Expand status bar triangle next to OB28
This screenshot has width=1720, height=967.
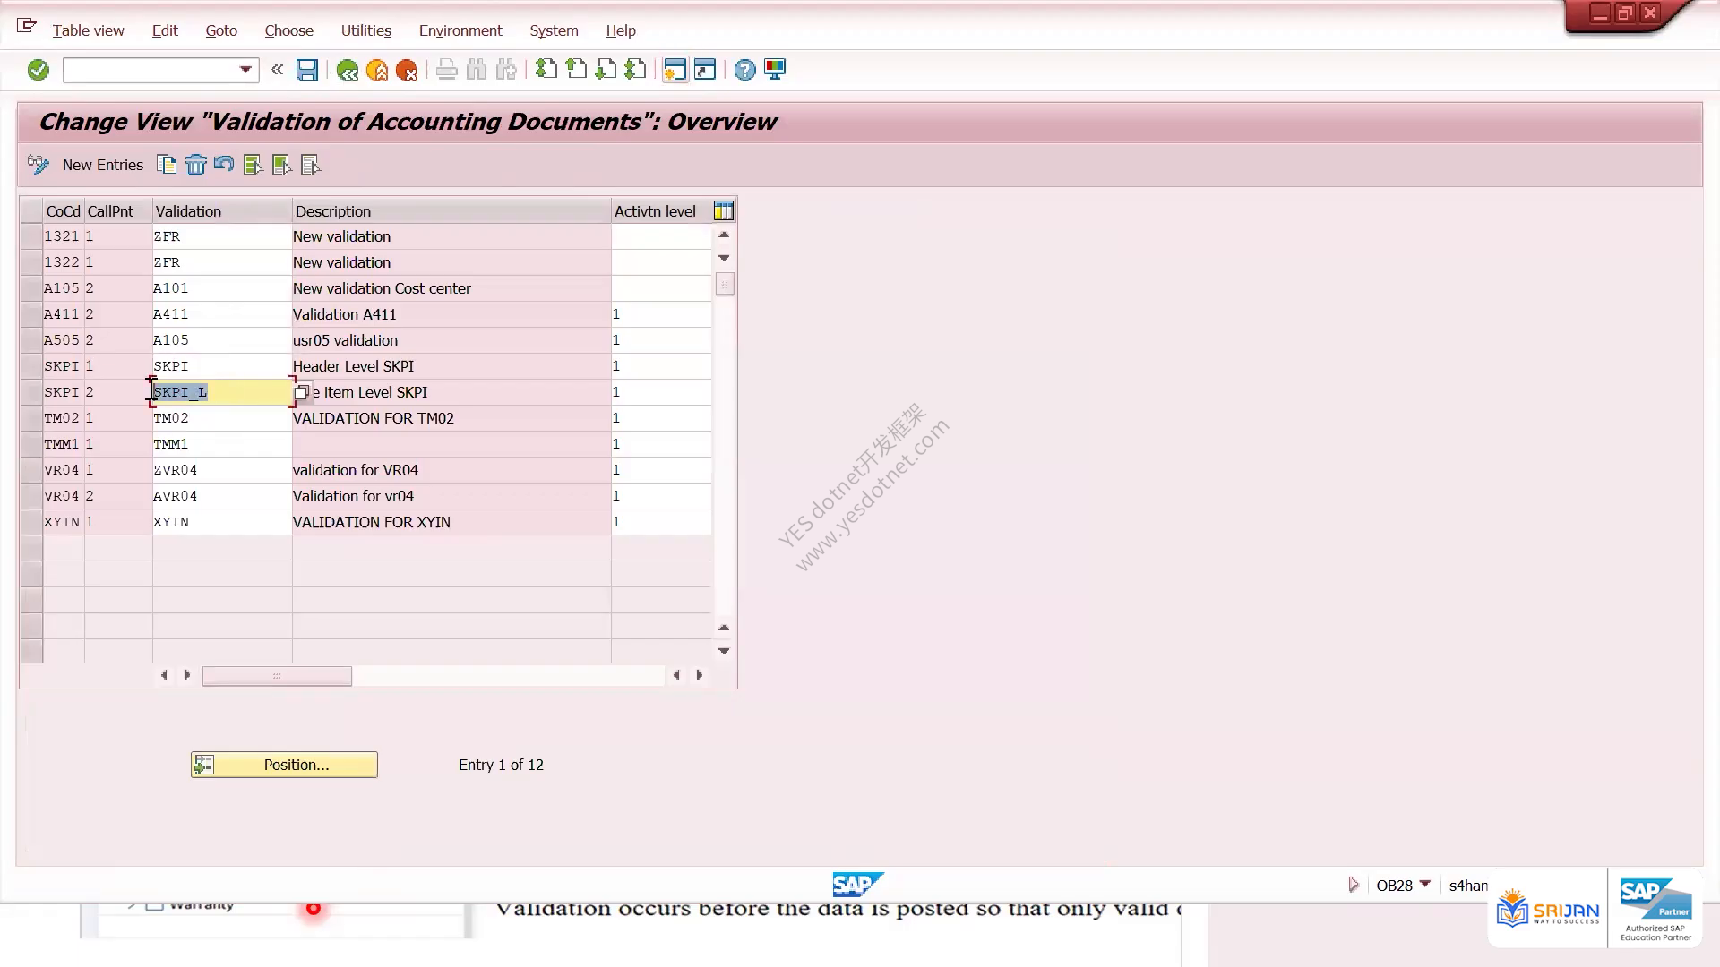[x=1354, y=886]
